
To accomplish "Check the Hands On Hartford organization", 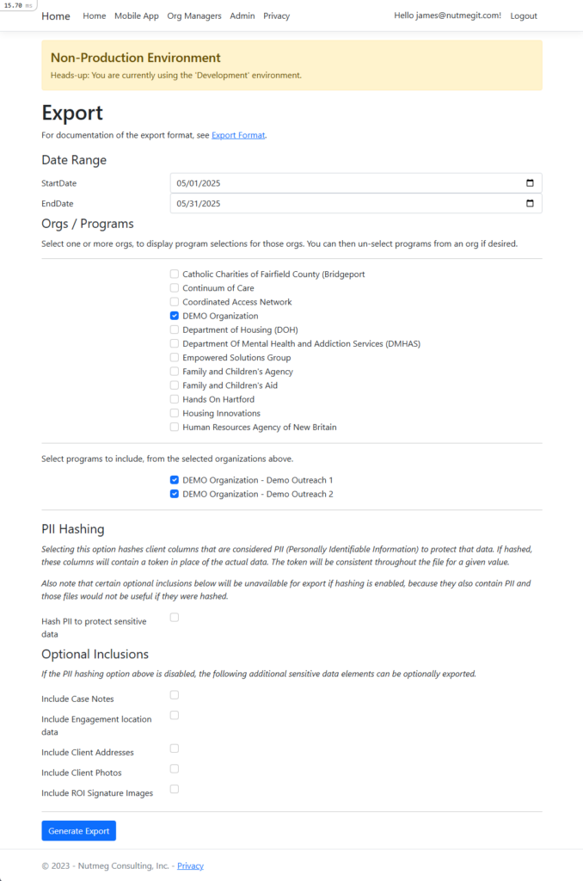I will click(175, 399).
